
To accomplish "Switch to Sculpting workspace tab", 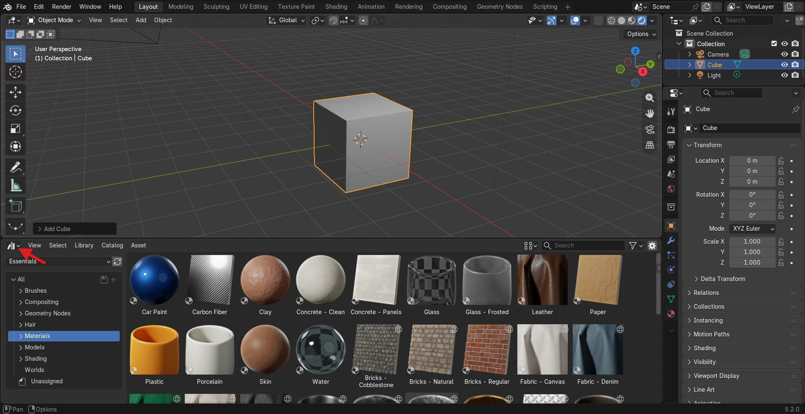I will [216, 7].
